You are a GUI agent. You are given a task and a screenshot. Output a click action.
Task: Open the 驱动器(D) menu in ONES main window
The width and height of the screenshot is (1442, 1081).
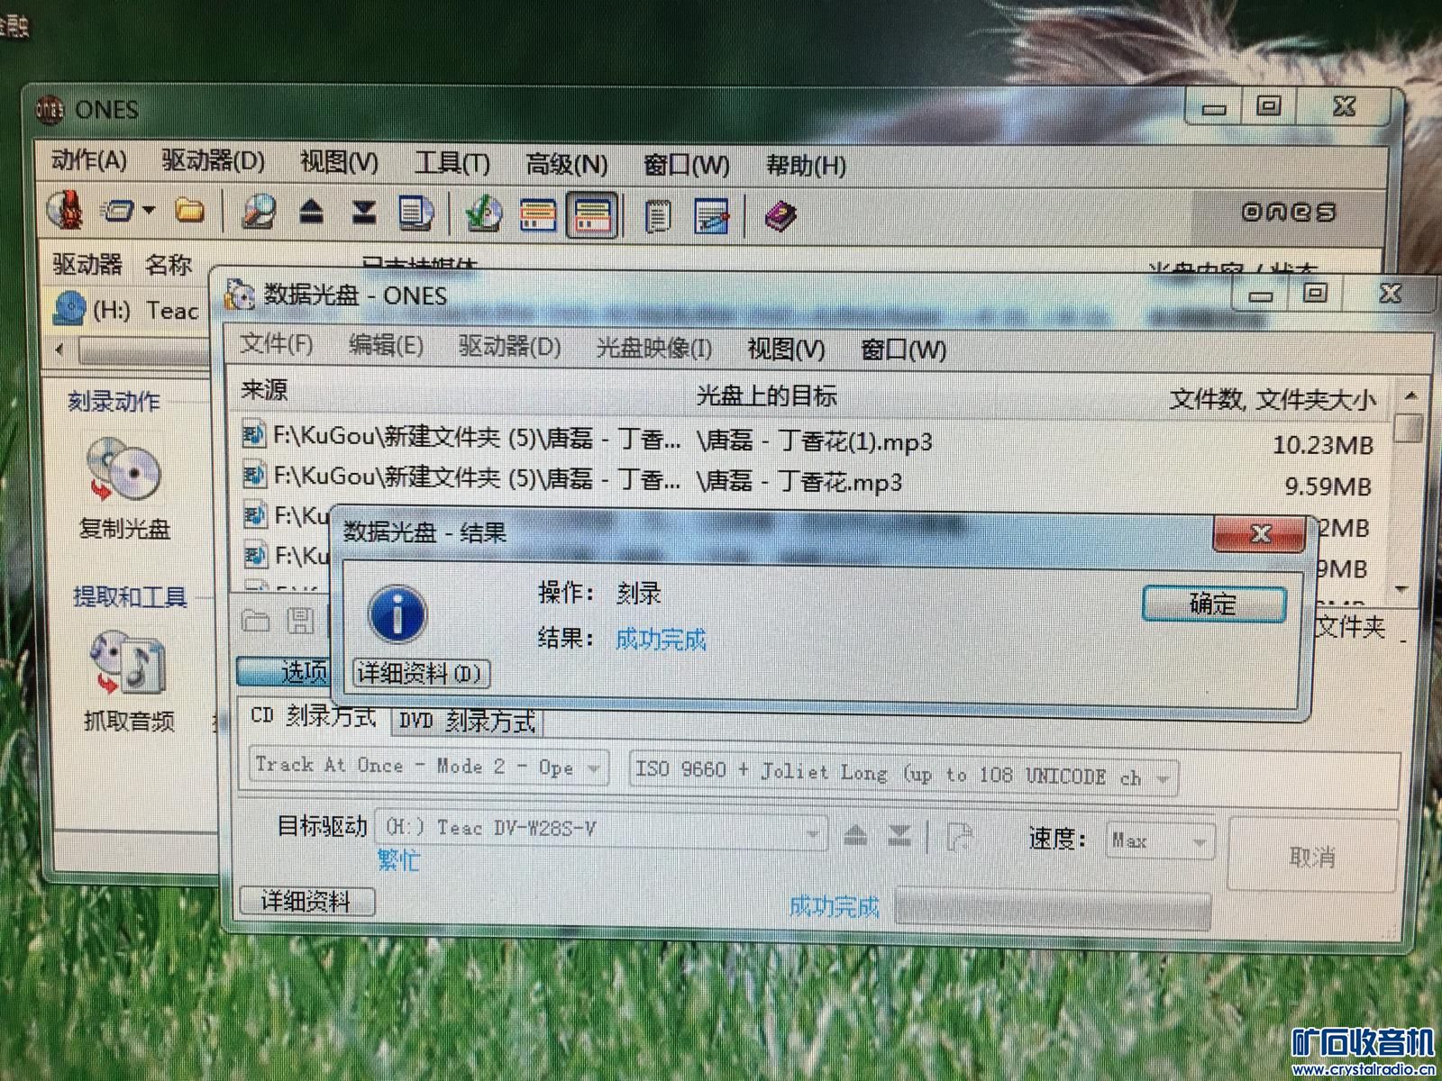pyautogui.click(x=214, y=161)
